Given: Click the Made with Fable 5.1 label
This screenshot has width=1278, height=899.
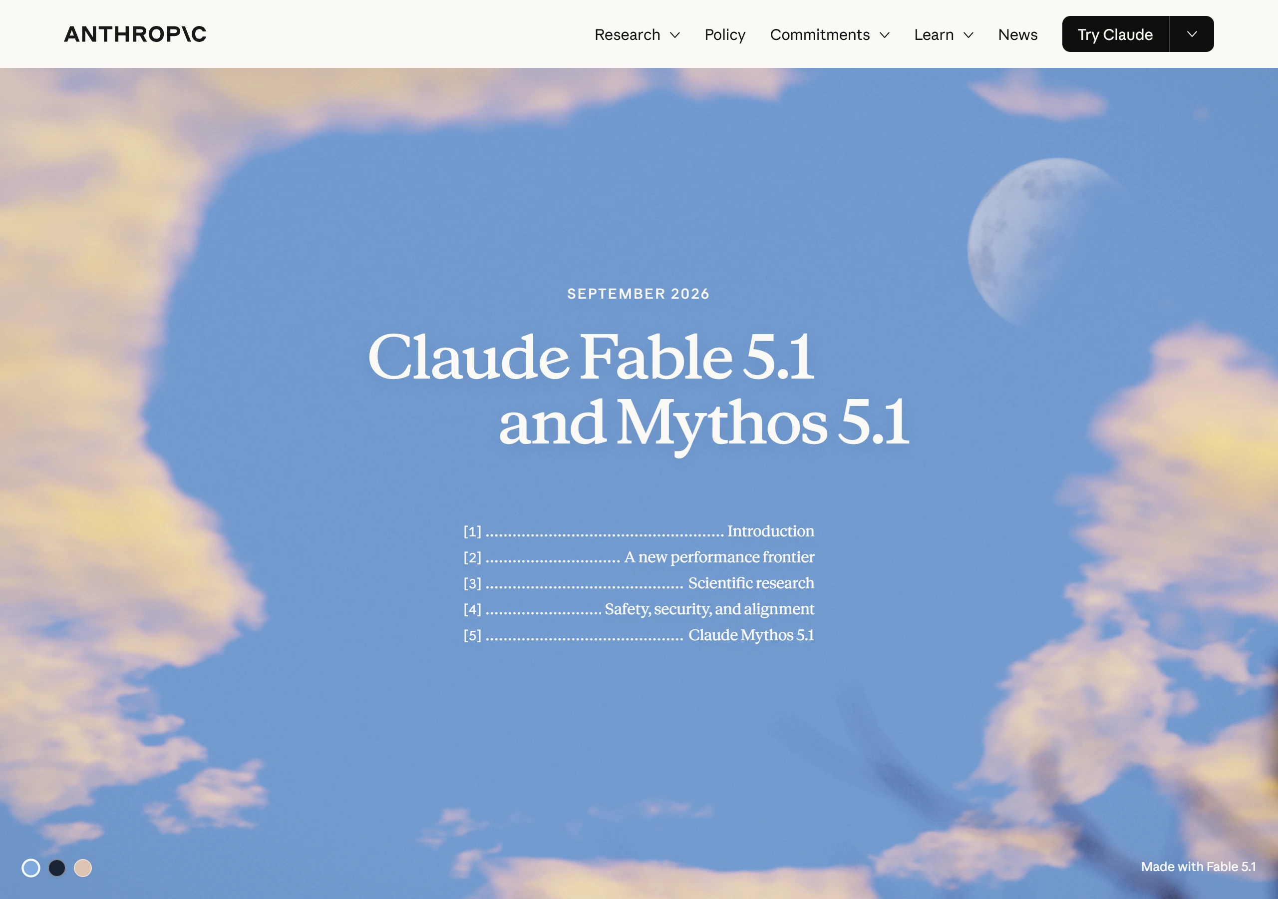Looking at the screenshot, I should tap(1199, 867).
